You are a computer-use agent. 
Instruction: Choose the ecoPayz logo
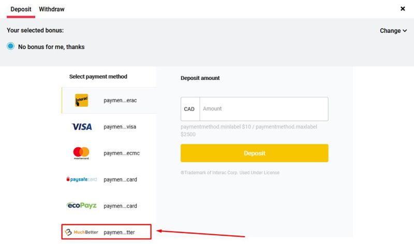(x=81, y=206)
